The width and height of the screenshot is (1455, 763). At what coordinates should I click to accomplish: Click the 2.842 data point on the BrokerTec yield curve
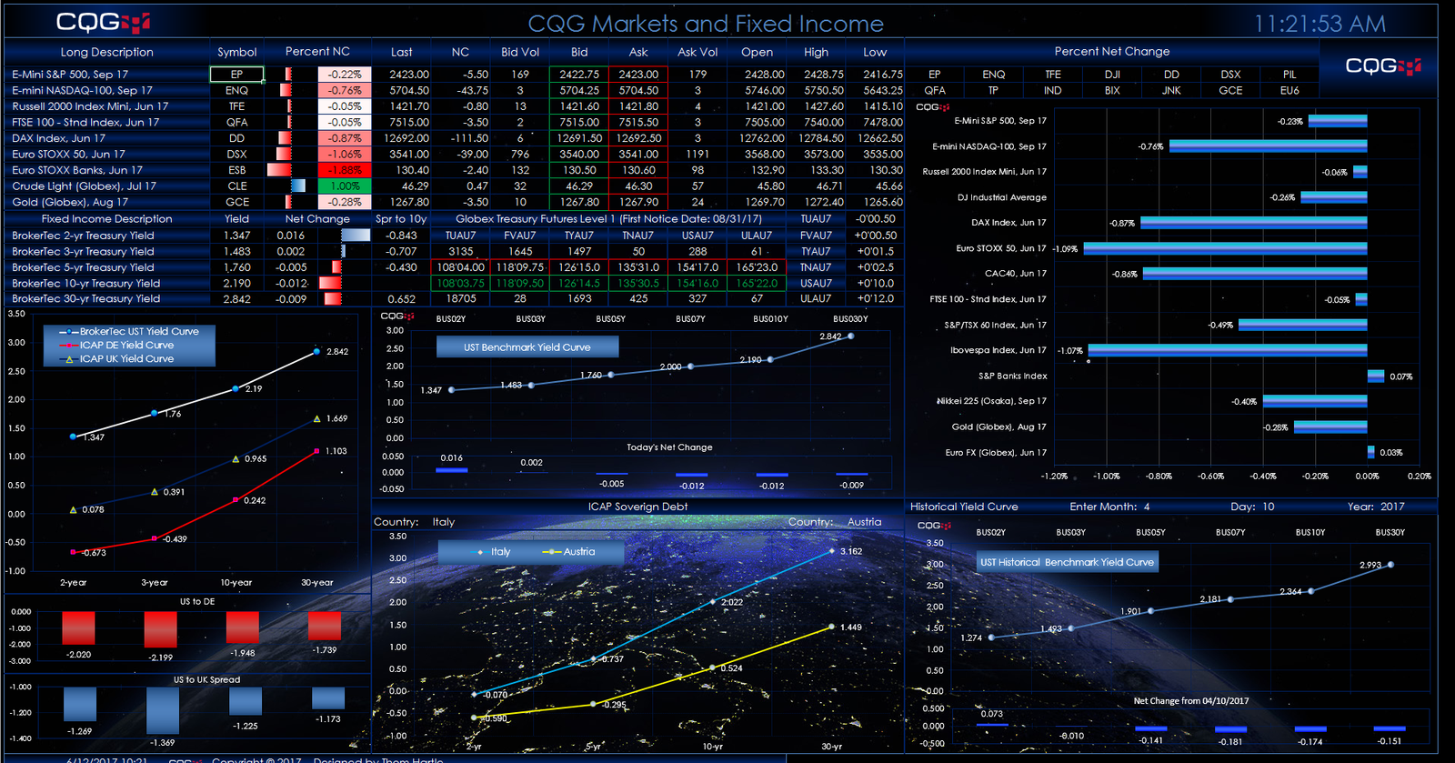pyautogui.click(x=316, y=351)
